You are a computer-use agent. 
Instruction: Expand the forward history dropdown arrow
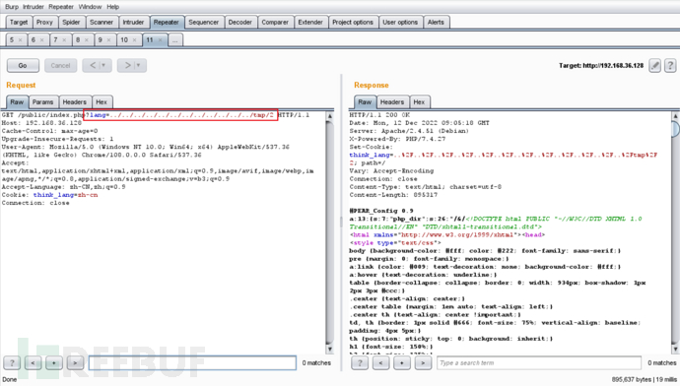point(138,65)
